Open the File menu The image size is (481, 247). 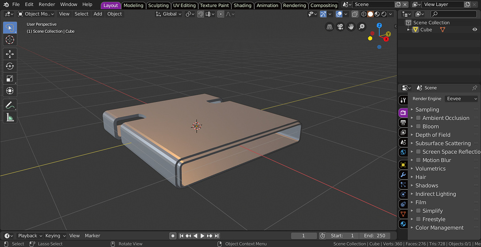tap(16, 5)
